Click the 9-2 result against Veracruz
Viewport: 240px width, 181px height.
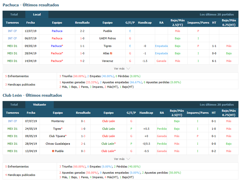coord(82,61)
